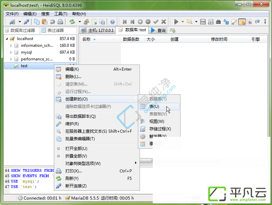Open the dropdown arrow beside Load SQL file
272x205 pixels.
click(x=196, y=22)
